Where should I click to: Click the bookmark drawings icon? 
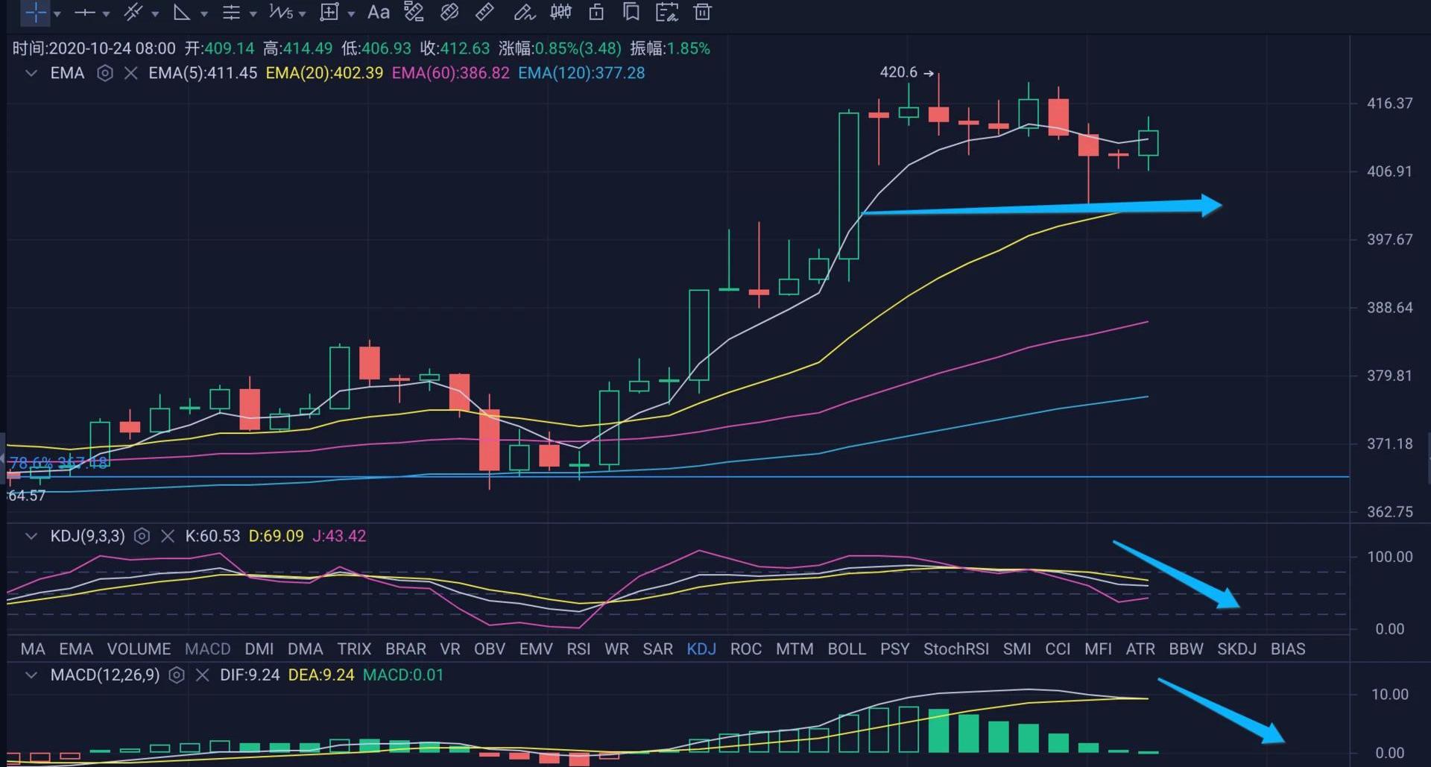631,13
